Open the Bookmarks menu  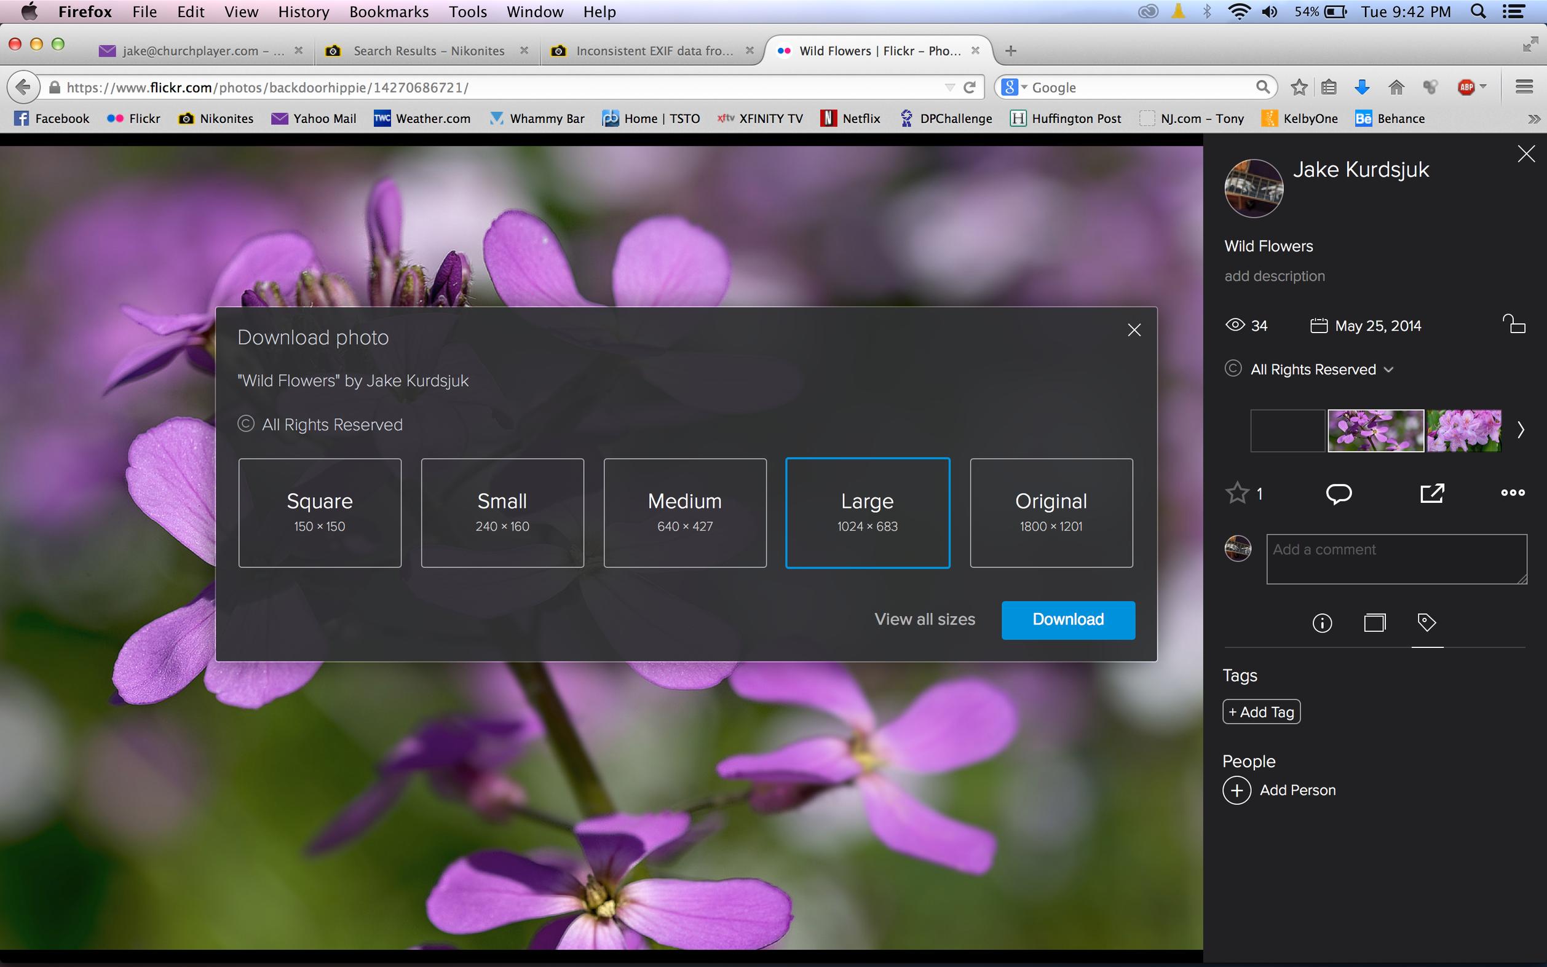click(388, 12)
